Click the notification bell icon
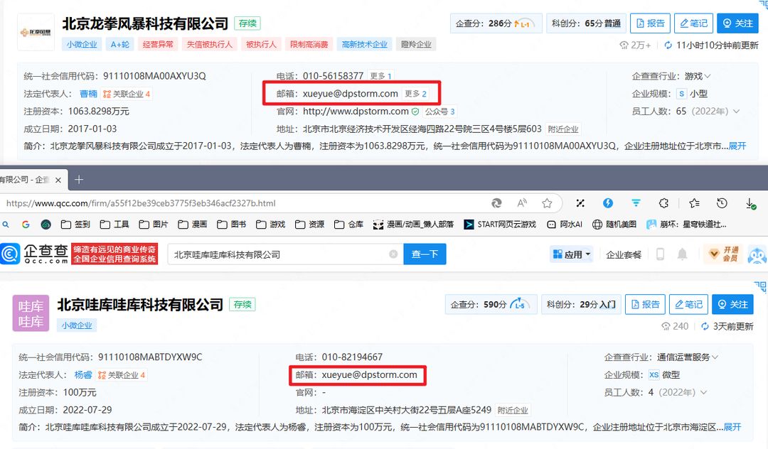 point(682,254)
